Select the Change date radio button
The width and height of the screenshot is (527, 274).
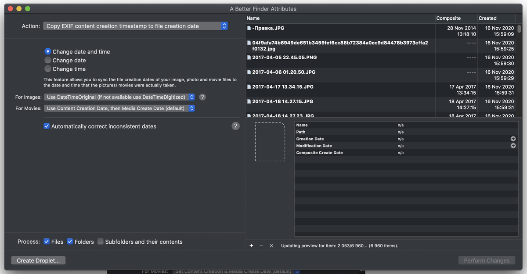[48, 60]
